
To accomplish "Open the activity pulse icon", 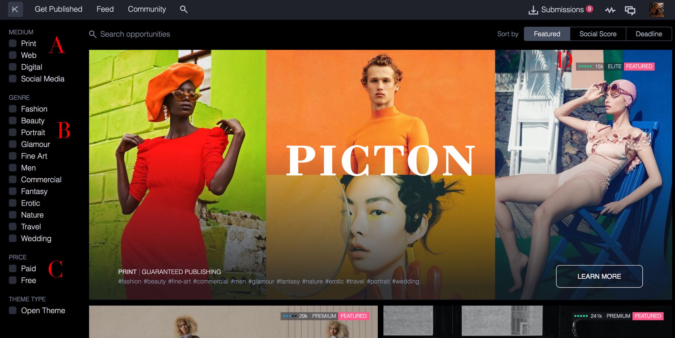I will coord(610,10).
